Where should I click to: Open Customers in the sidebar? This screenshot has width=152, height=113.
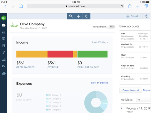(x=4, y=32)
